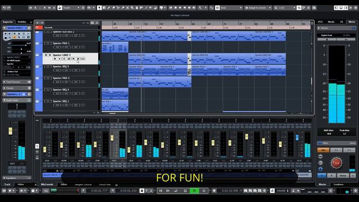Click the inspector channel fader handle
The height and width of the screenshot is (202, 359).
pyautogui.click(x=10, y=131)
